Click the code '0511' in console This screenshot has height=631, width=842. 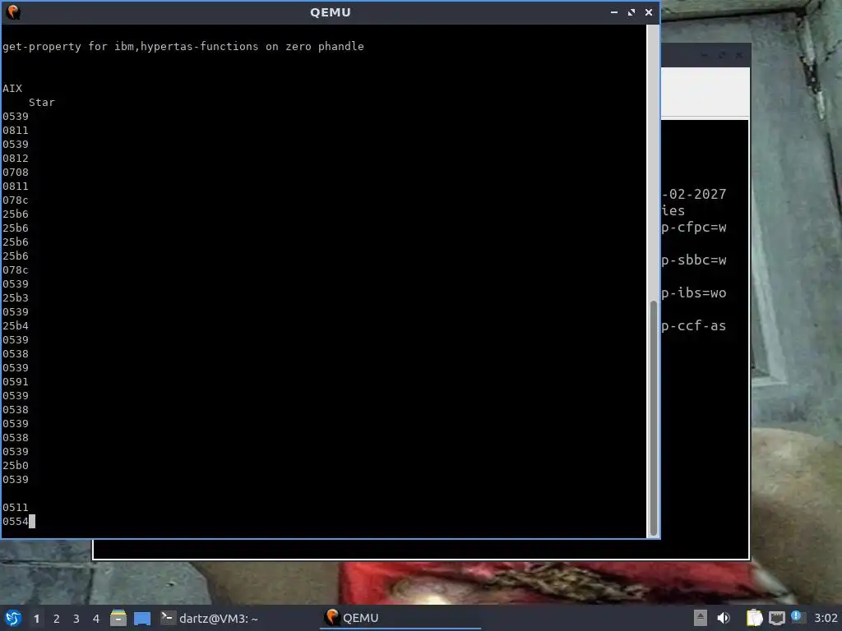(16, 507)
